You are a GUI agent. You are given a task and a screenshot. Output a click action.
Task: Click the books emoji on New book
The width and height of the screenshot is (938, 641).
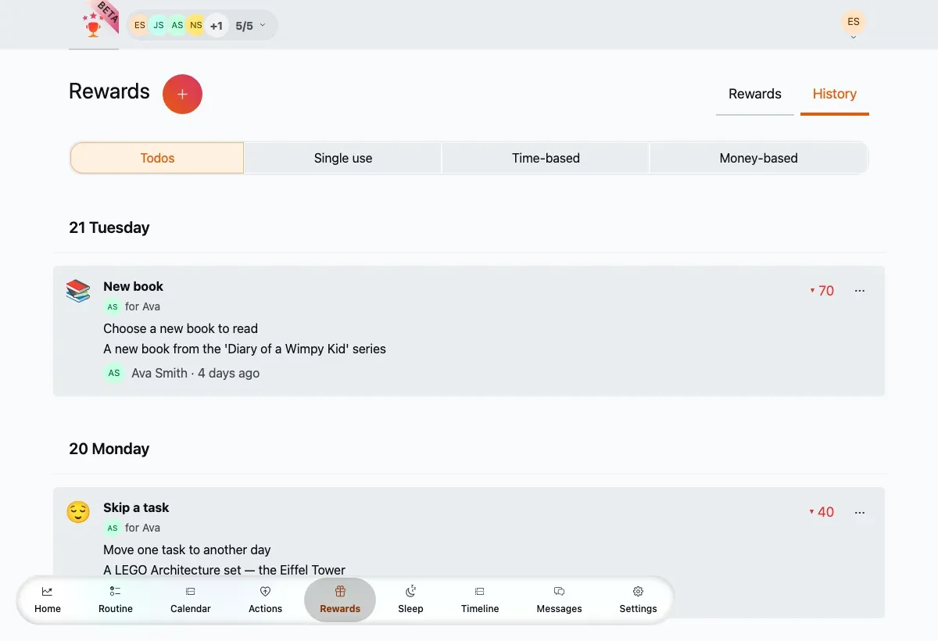pyautogui.click(x=78, y=291)
